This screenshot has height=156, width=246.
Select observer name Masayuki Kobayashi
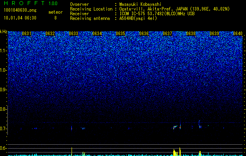pos(140,5)
